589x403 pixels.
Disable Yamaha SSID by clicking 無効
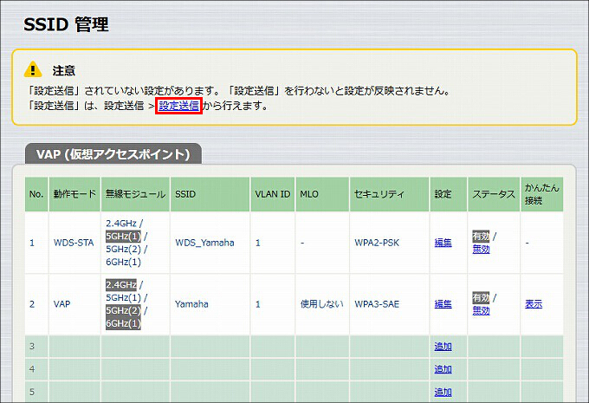(481, 310)
